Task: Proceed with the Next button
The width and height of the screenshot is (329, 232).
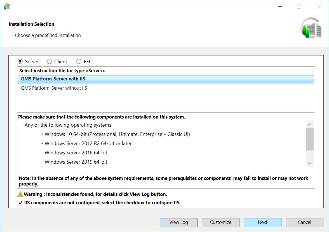Action: click(x=262, y=222)
